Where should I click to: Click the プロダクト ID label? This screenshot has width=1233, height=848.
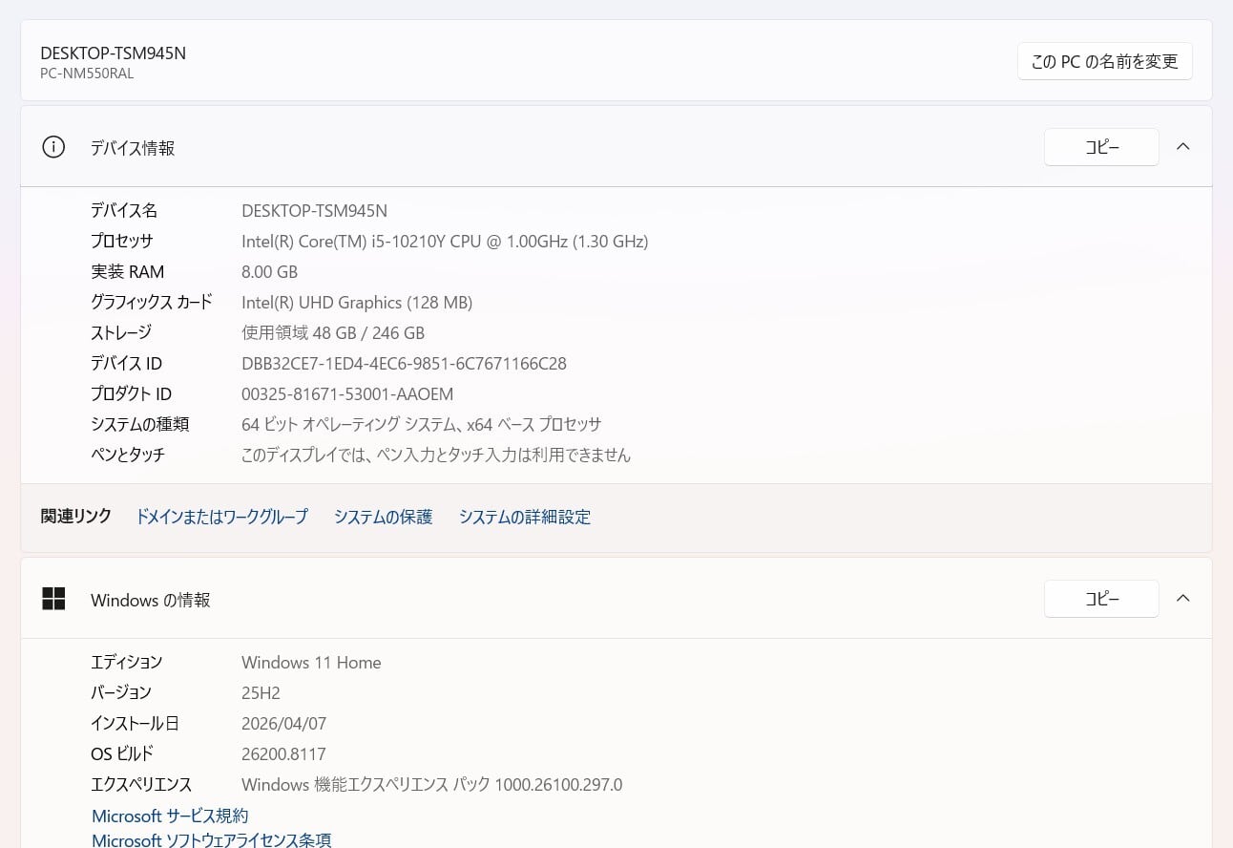coord(132,394)
